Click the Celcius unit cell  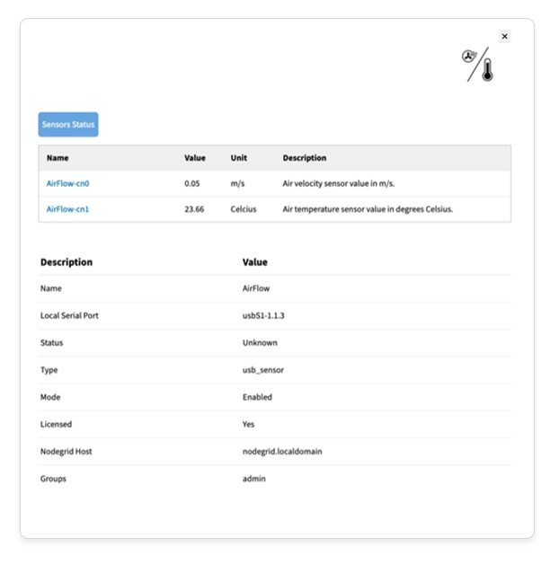pyautogui.click(x=244, y=209)
